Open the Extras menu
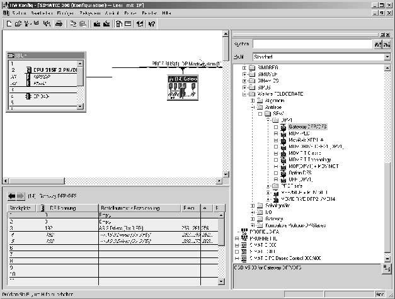The width and height of the screenshot is (395, 299). coord(130,13)
